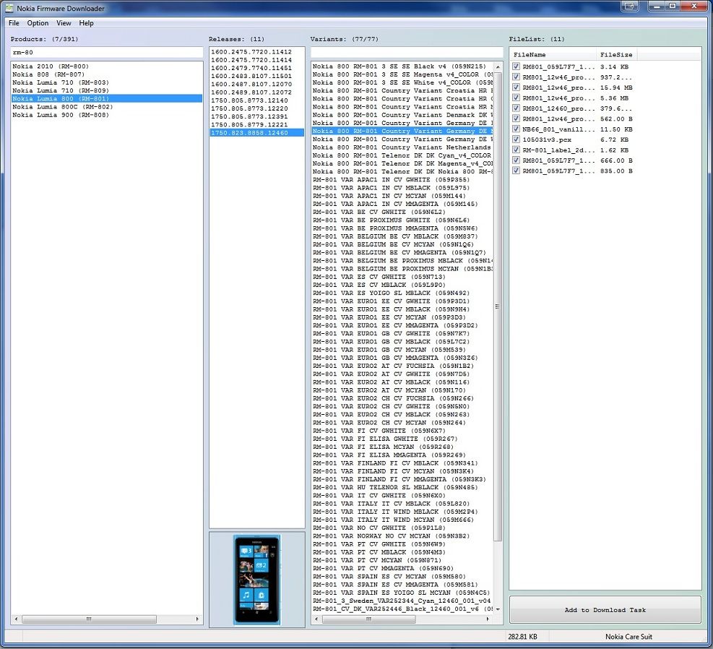Screen dimensions: 713x649
Task: Select variant Nokia 800 RM-801 Telenor DK DK Cyan_v4
Action: click(x=402, y=155)
